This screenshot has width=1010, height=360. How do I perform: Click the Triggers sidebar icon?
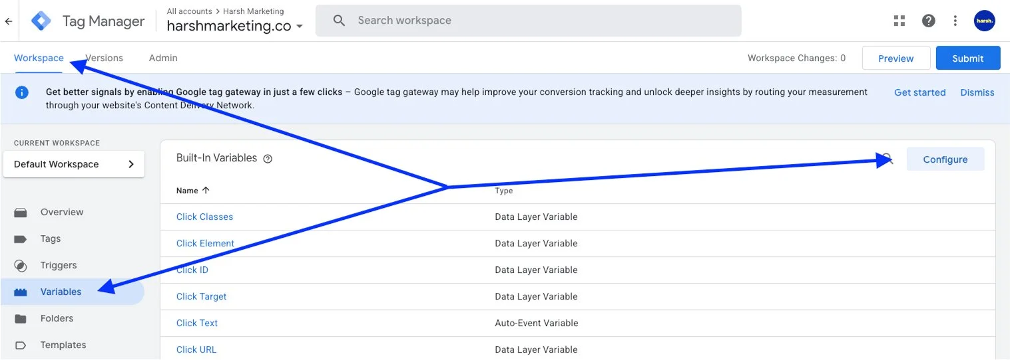click(21, 266)
